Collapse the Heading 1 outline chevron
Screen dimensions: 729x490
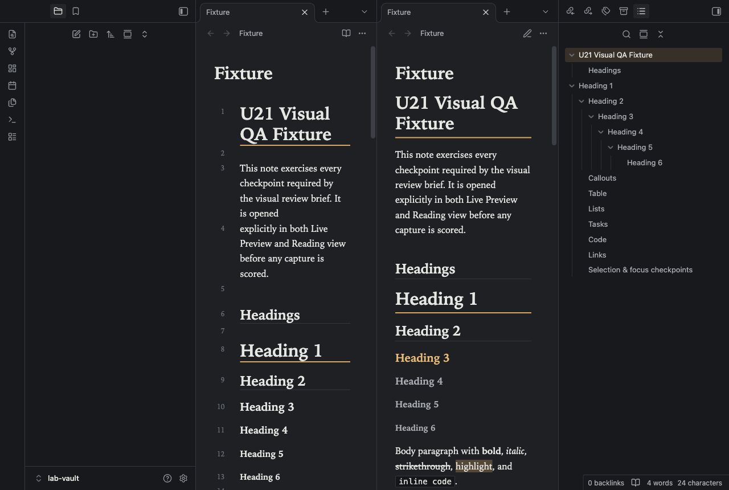pos(572,85)
